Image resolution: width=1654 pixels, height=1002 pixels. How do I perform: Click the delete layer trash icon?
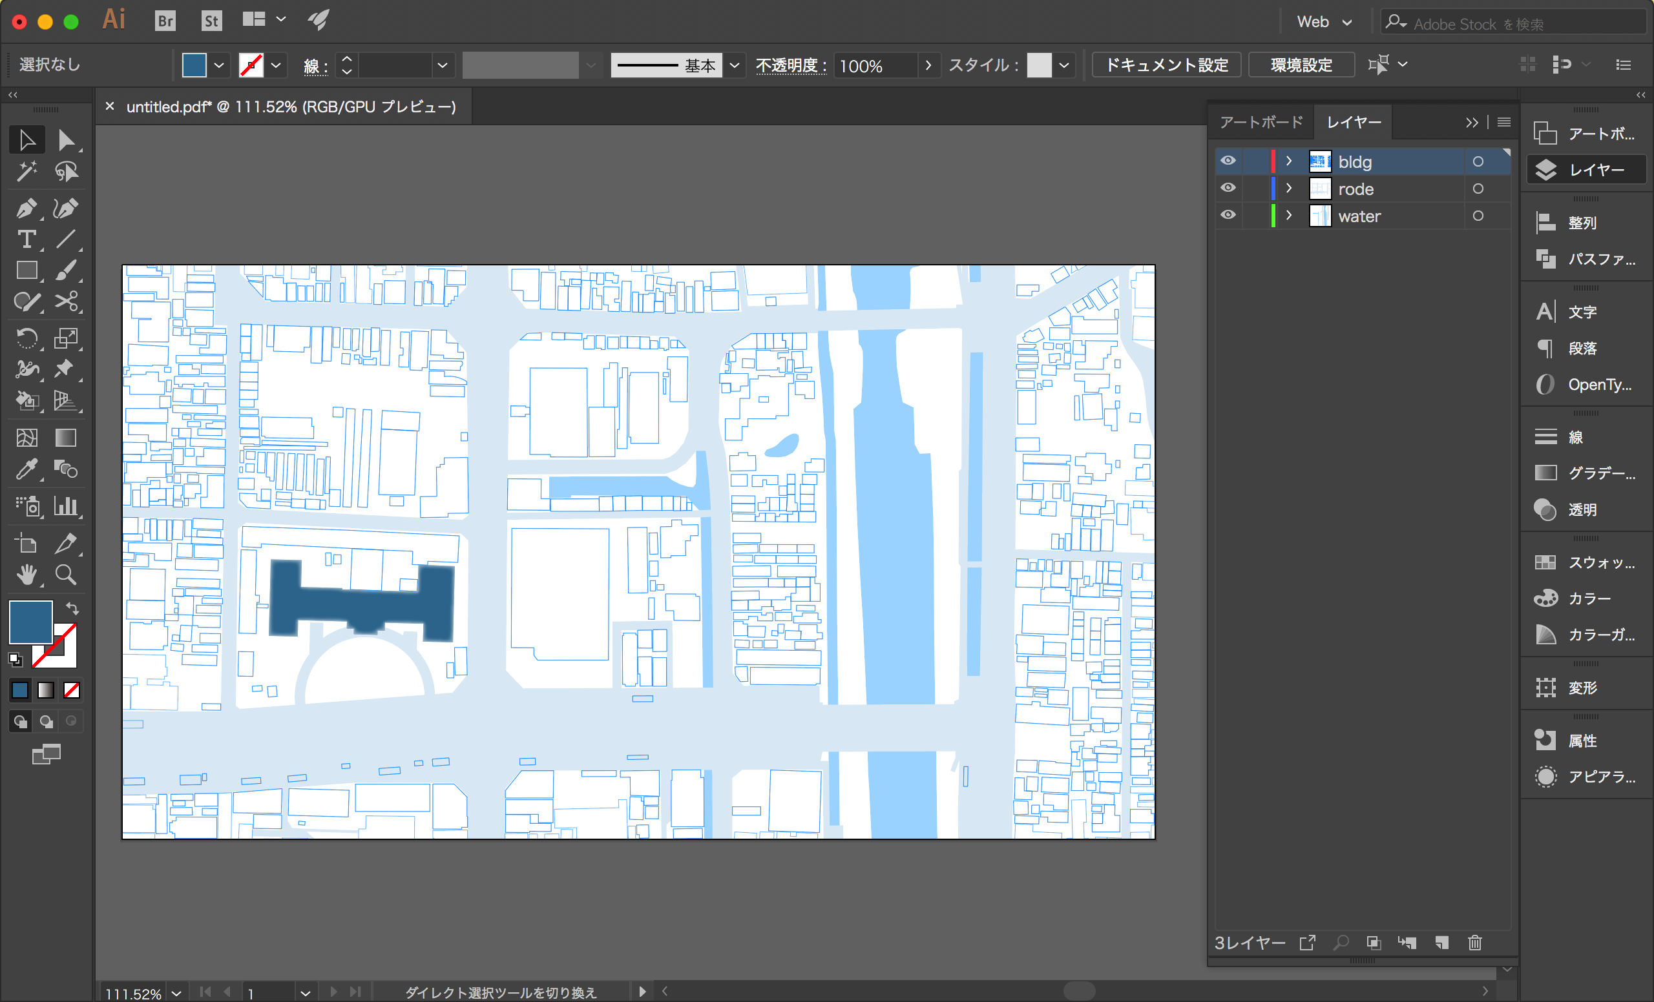pos(1474,943)
